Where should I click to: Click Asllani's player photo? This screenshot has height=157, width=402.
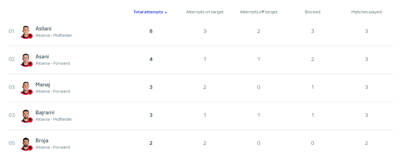[25, 31]
